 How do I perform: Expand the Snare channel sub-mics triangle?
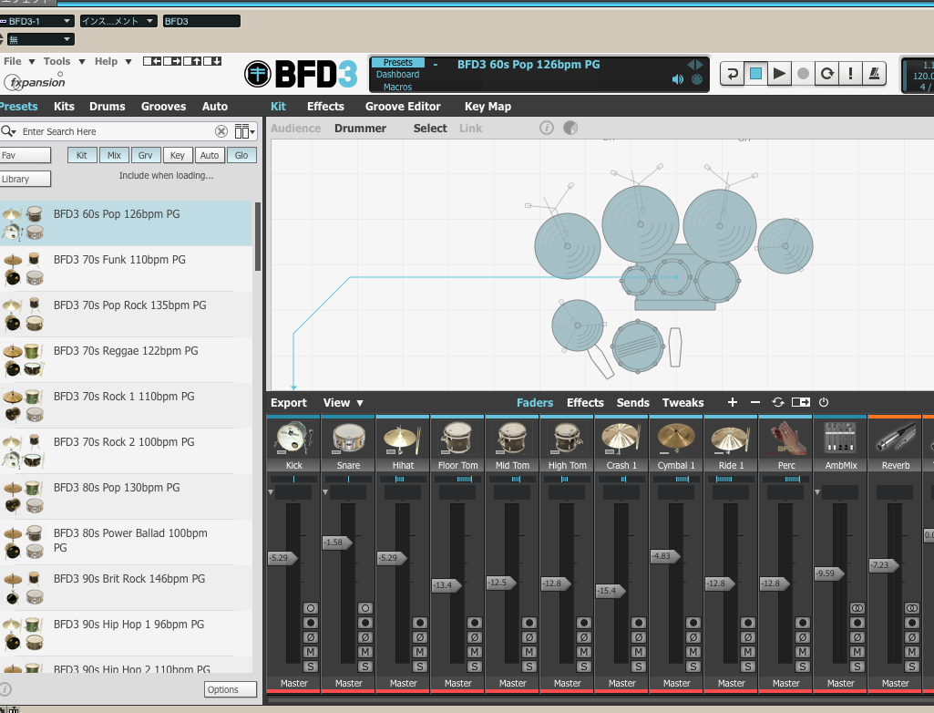[x=325, y=492]
